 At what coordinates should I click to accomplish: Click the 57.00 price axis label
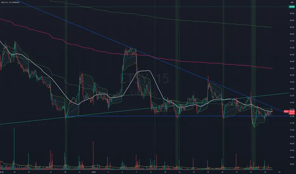click(292, 48)
